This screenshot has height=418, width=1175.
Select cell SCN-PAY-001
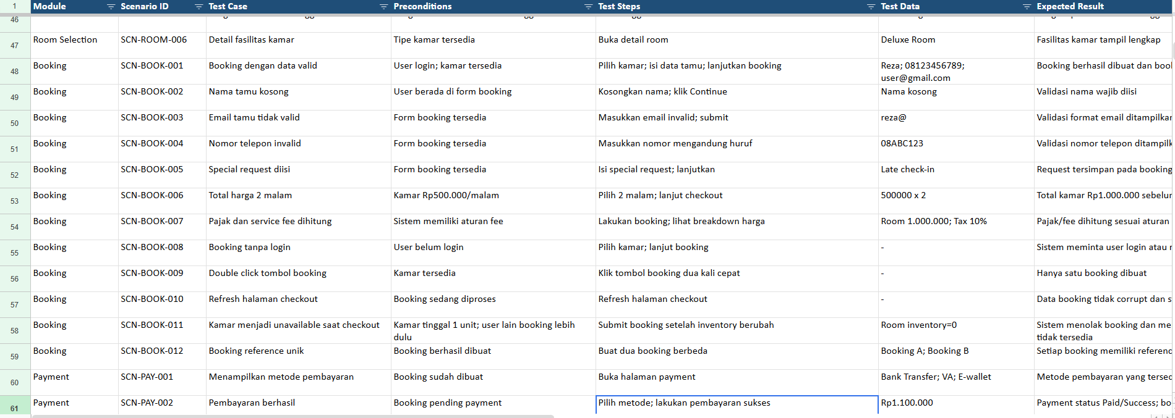[x=162, y=383]
